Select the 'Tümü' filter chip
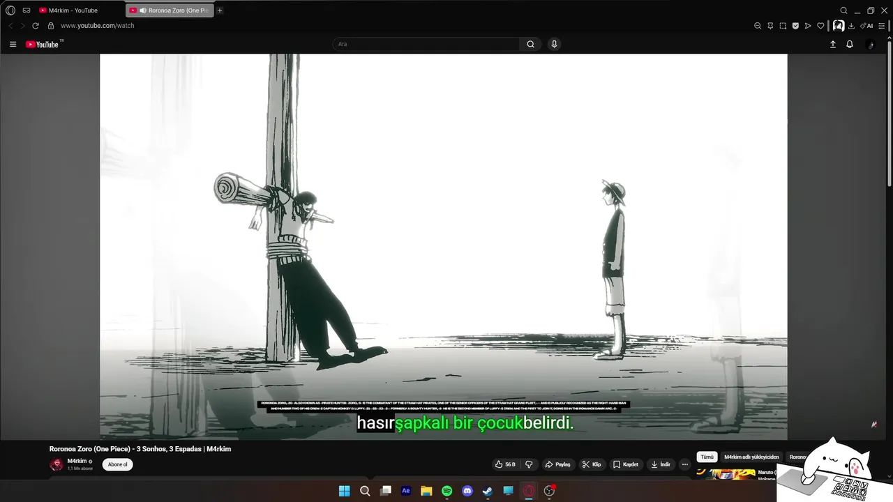Screen dimensions: 893x502 tap(707, 457)
